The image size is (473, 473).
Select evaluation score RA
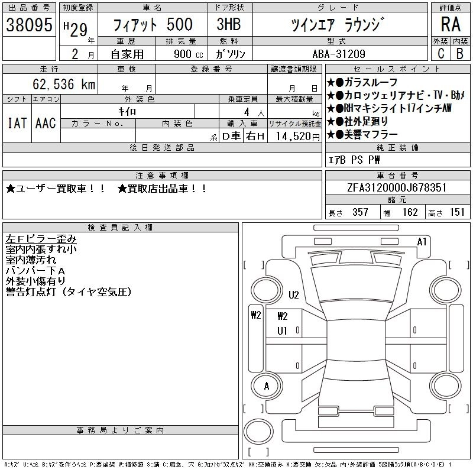[451, 24]
